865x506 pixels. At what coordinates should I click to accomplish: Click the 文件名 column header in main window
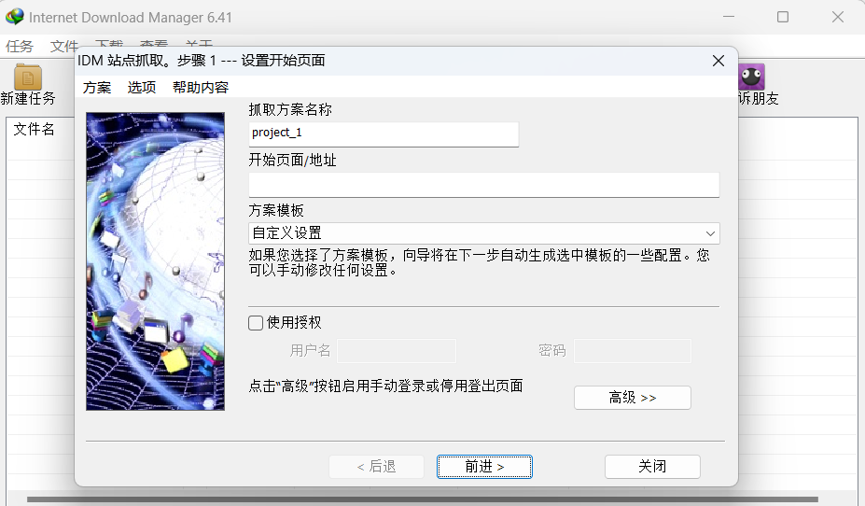point(35,129)
